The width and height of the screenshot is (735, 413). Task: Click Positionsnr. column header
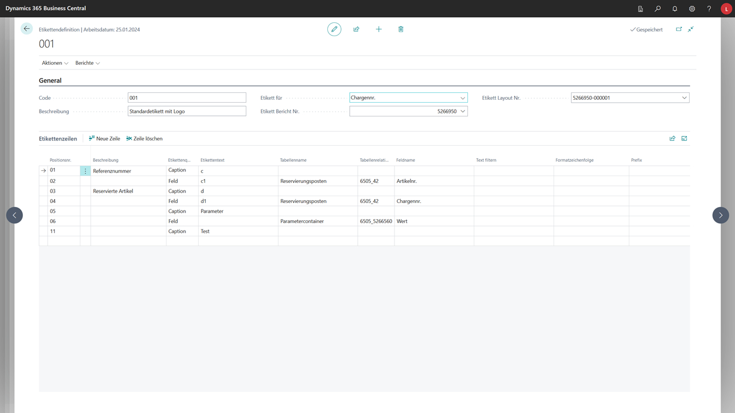[60, 160]
